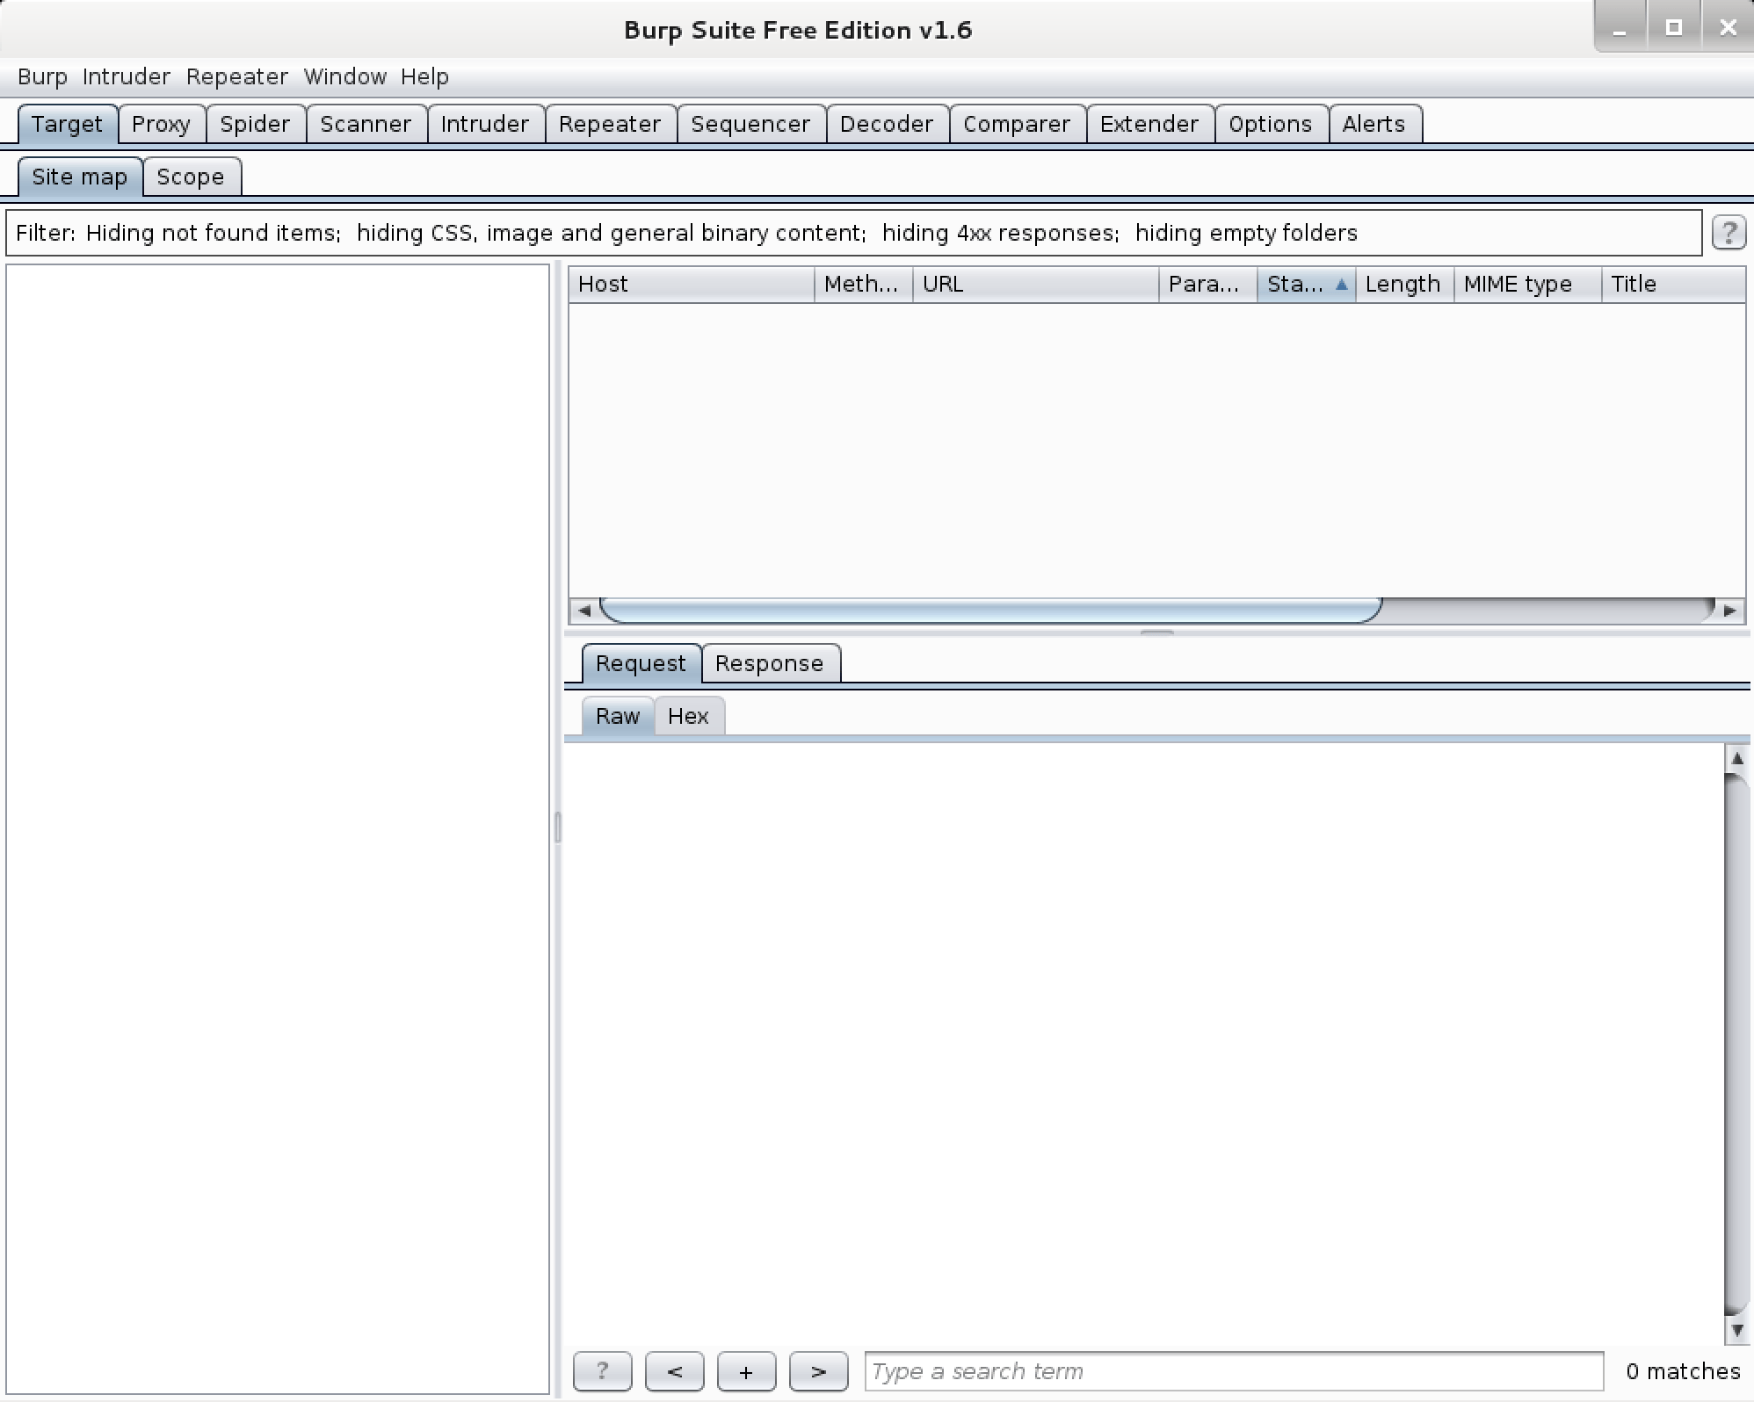
Task: Click the Repeater tool icon
Action: tap(608, 125)
